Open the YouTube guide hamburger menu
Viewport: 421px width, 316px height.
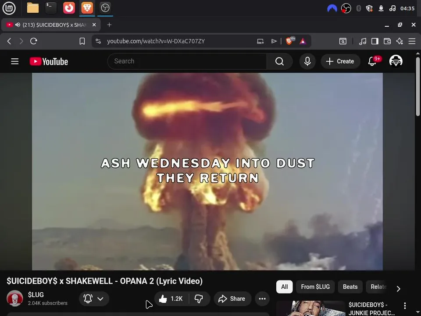pos(15,61)
